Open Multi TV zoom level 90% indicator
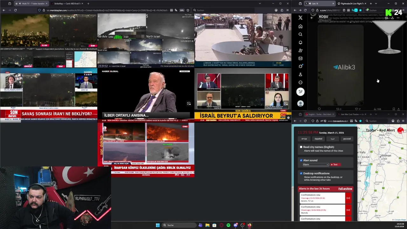This screenshot has height=229, width=407. pyautogui.click(x=182, y=10)
